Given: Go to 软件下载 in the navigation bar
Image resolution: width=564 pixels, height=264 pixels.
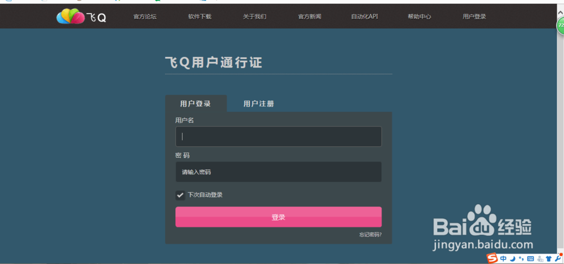Looking at the screenshot, I should (200, 16).
